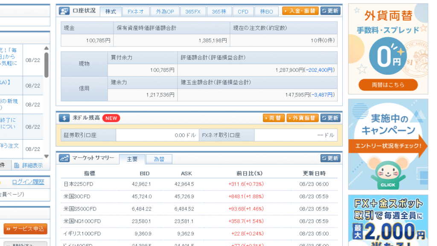
Task: Click the 日本225CFD row label
Action: [79, 184]
